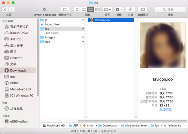
Task: Click the first column resize handle
Action: click(86, 117)
